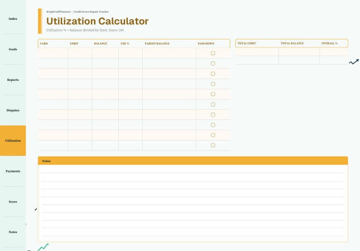
Task: Click the OVERALL % header
Action: (x=330, y=43)
